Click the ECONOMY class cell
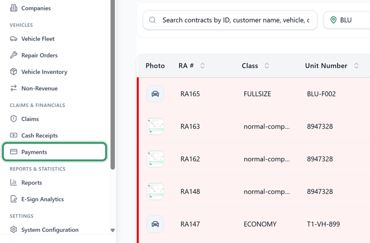This screenshot has width=370, height=243. point(260,224)
